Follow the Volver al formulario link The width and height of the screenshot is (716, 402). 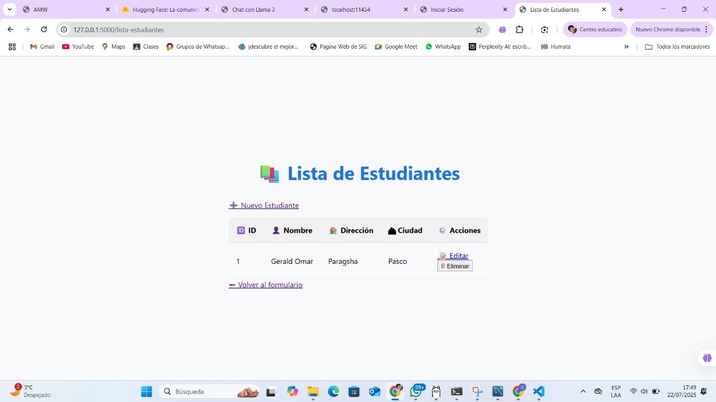[266, 285]
